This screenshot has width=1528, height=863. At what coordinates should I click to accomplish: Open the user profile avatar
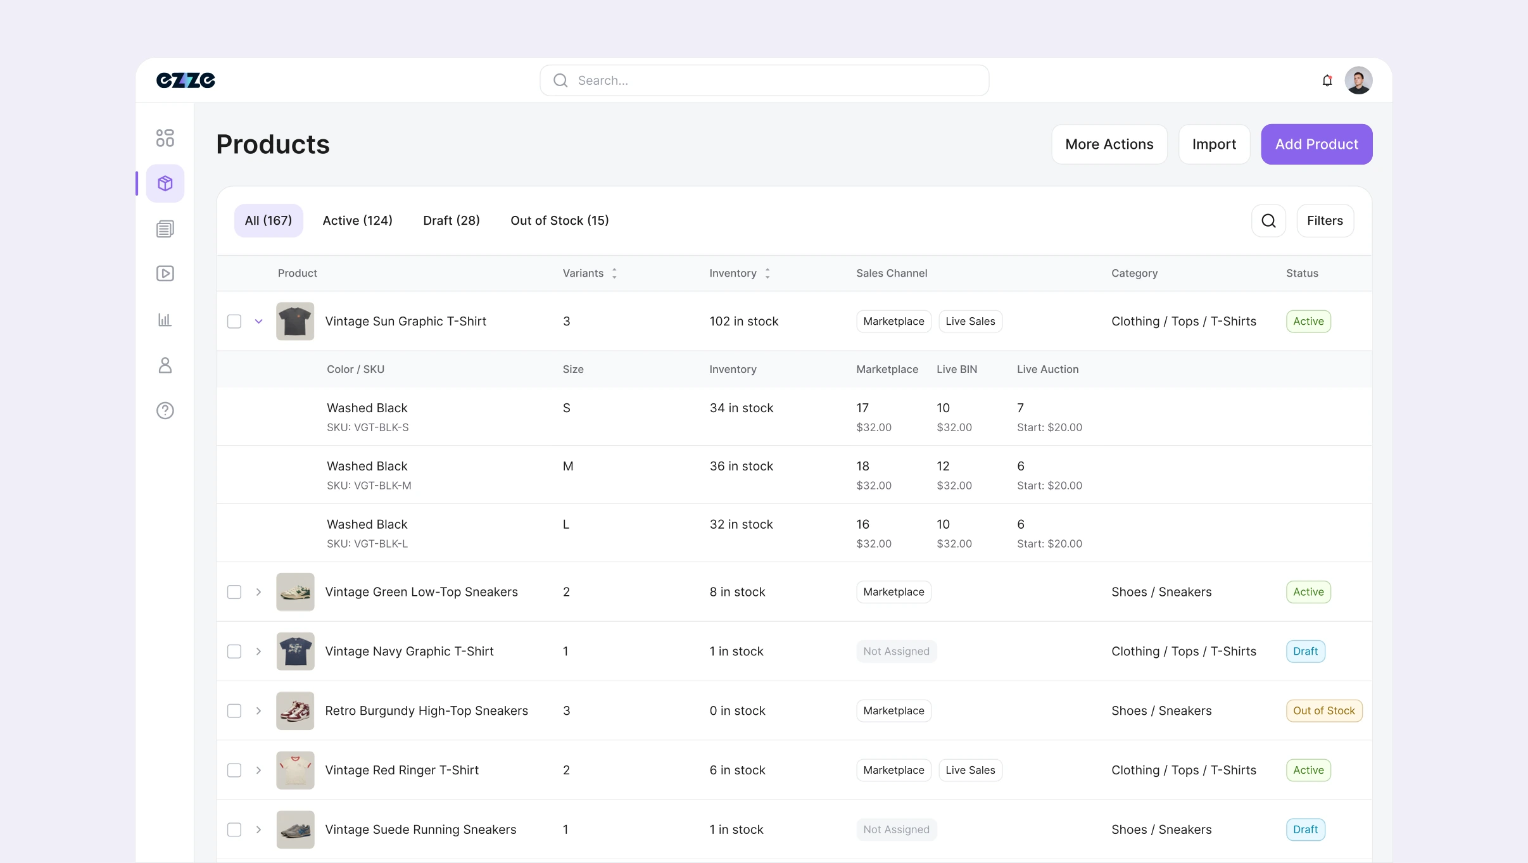pyautogui.click(x=1359, y=80)
